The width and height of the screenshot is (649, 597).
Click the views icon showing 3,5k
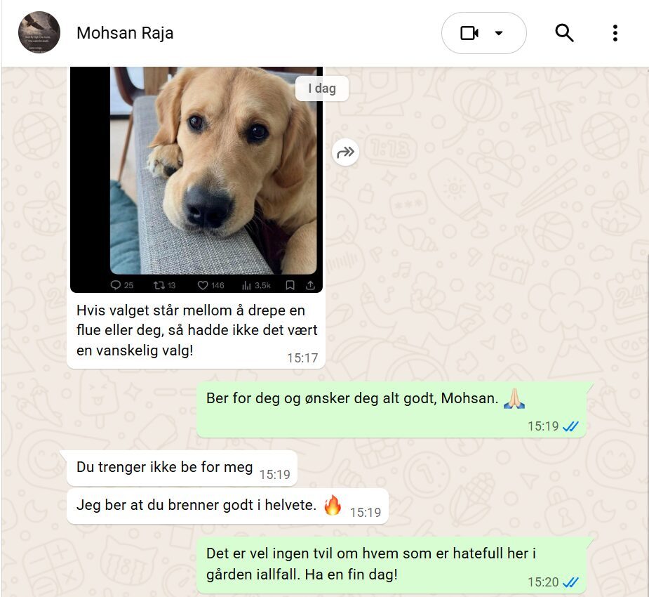(256, 285)
